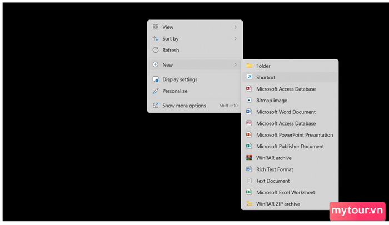Click the Rich Text Format file icon
The image size is (389, 225).
tap(249, 169)
